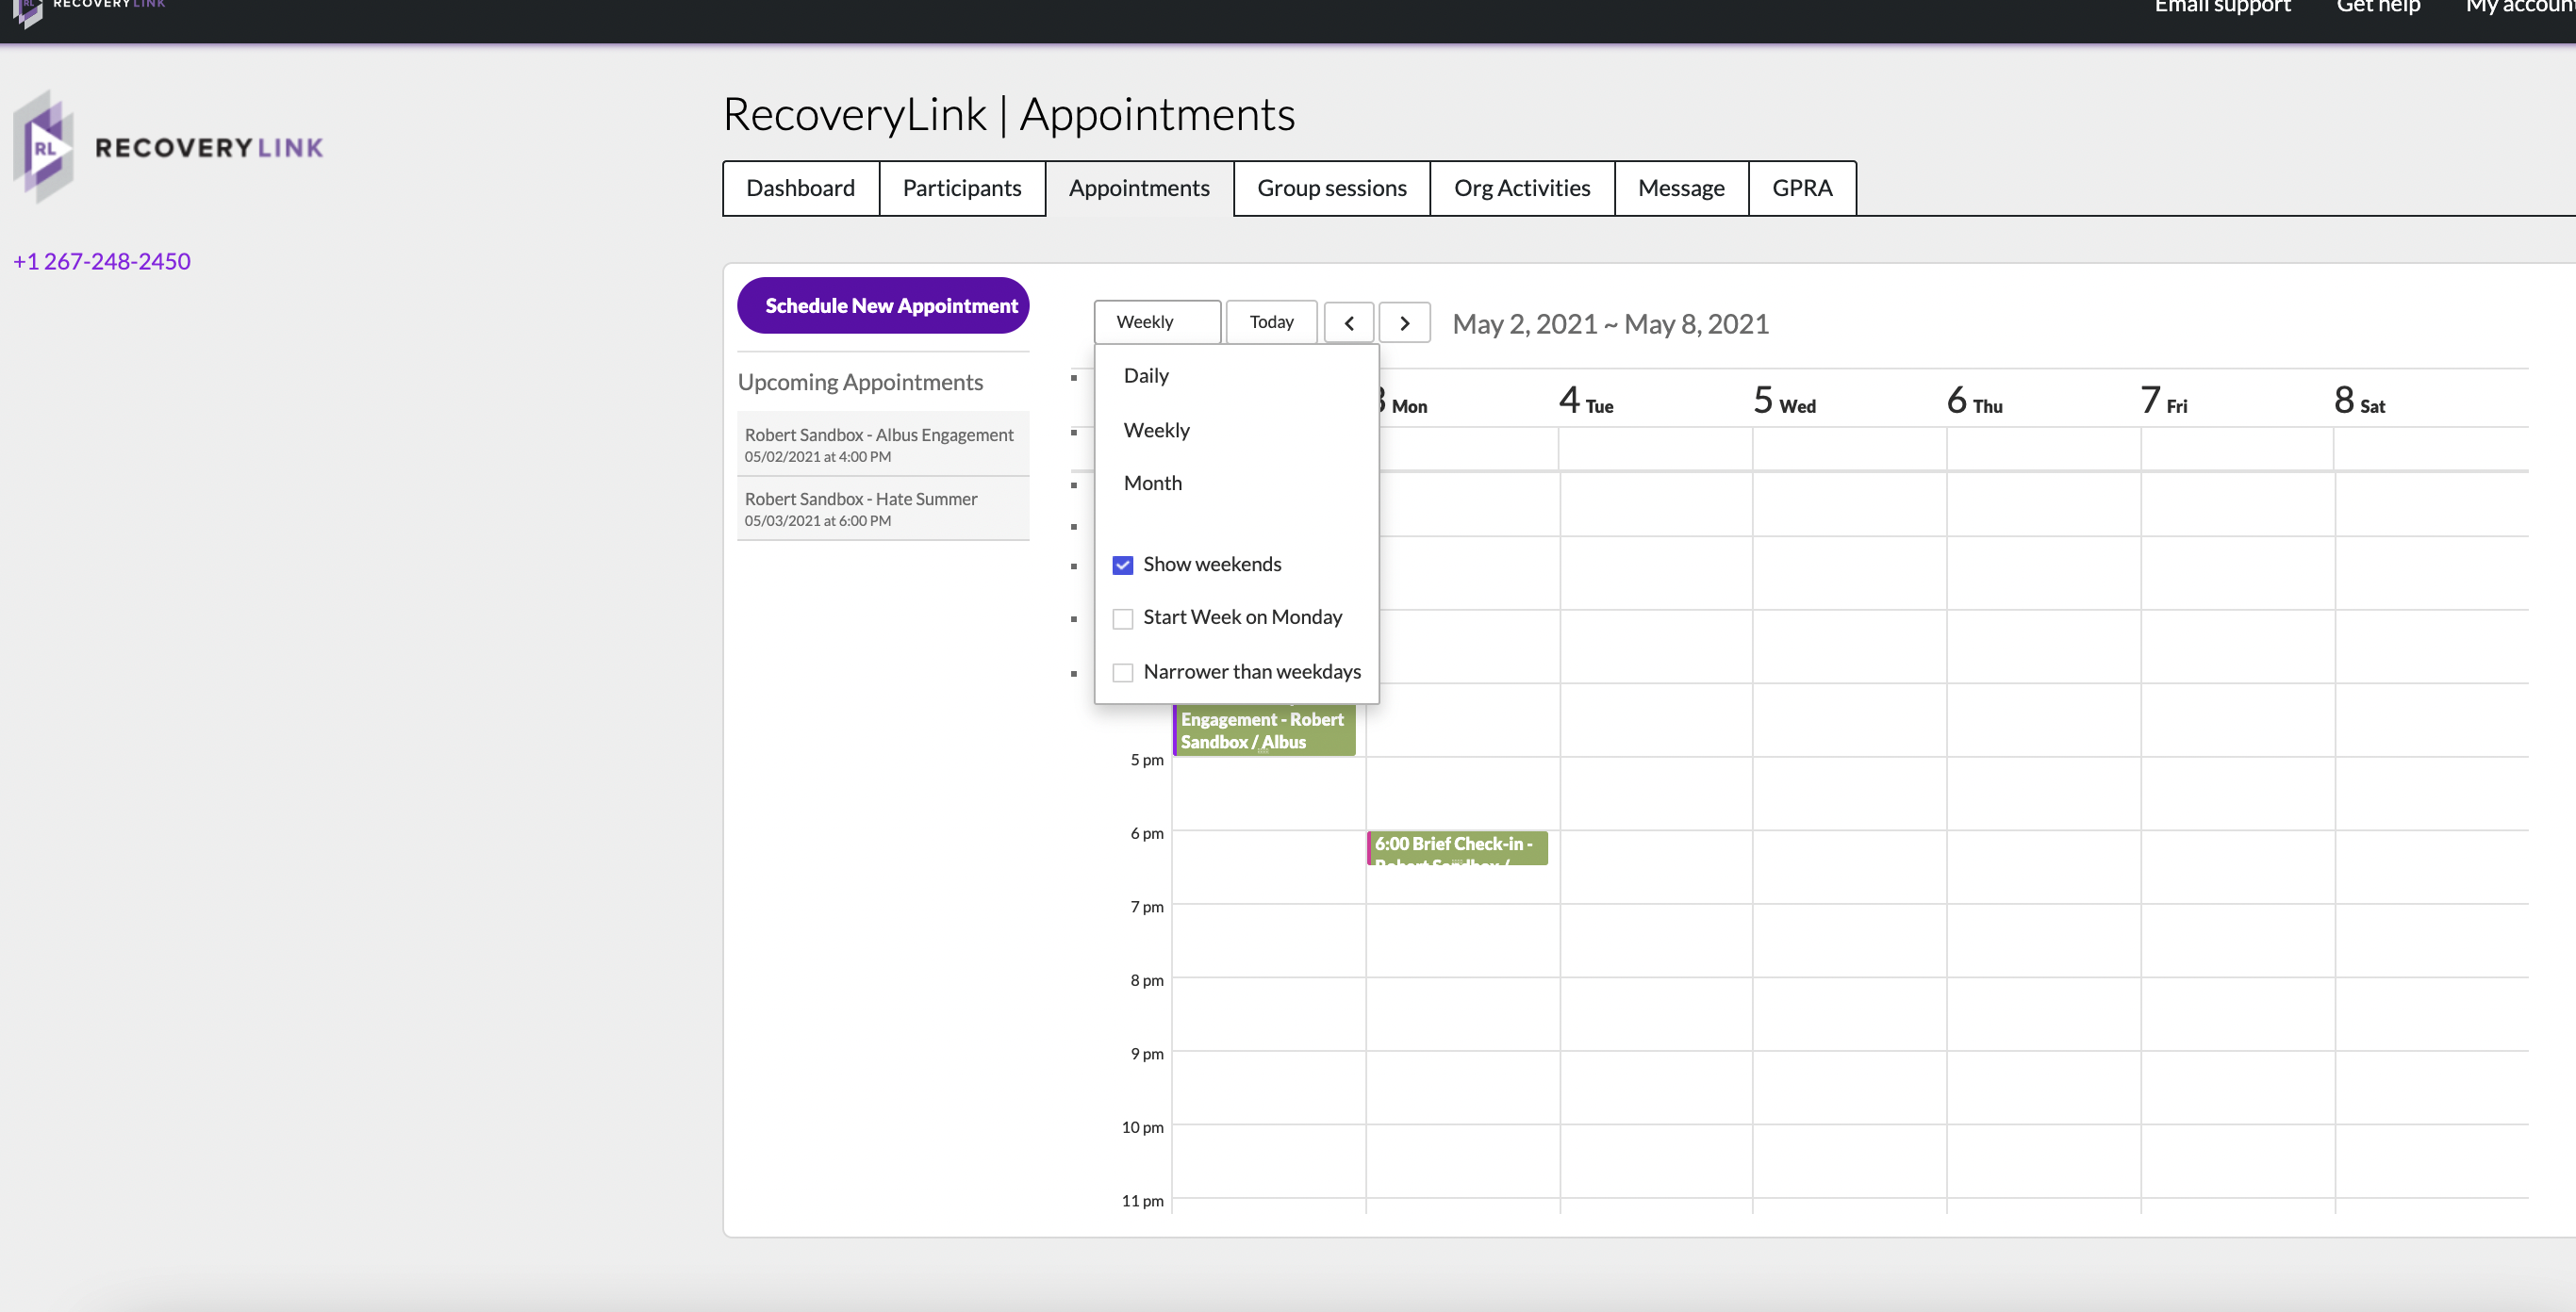The image size is (2576, 1312).
Task: Open the Engagement Robert Sandbox Albus event
Action: (x=1264, y=730)
